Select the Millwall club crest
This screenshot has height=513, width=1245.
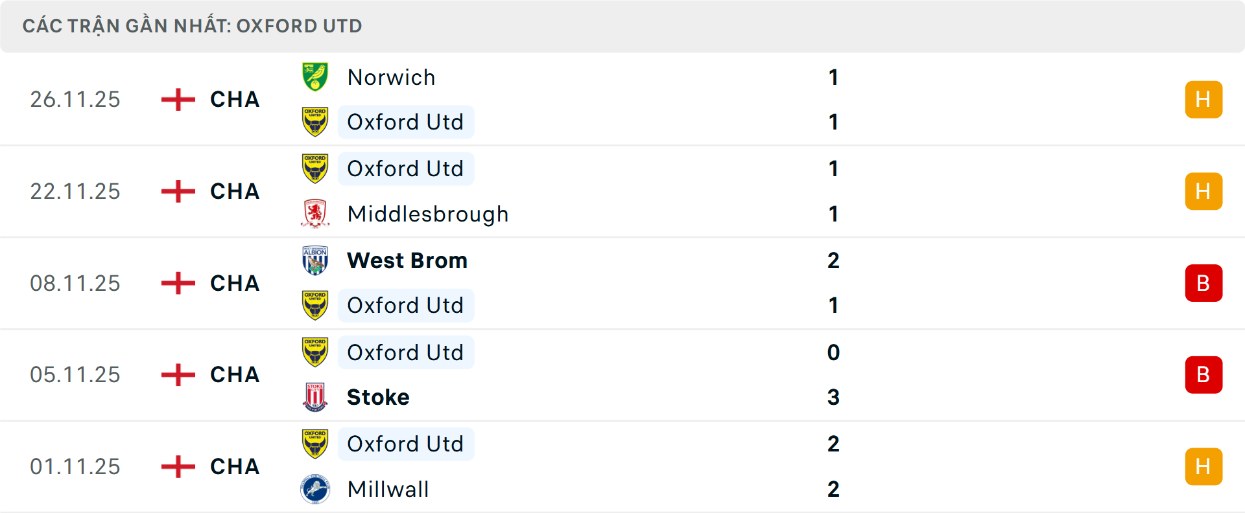click(x=316, y=490)
